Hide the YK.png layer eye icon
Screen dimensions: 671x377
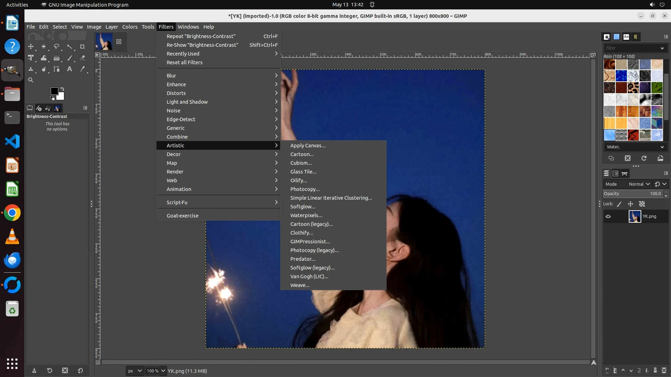pos(608,216)
